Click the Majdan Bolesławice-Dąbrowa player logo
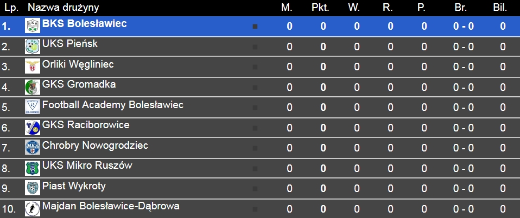The image size is (520, 218). click(x=33, y=208)
